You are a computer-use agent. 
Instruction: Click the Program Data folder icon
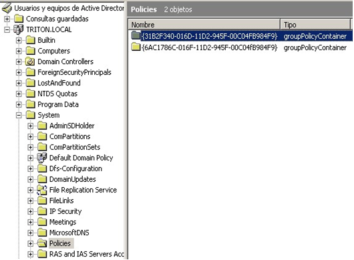(x=31, y=104)
